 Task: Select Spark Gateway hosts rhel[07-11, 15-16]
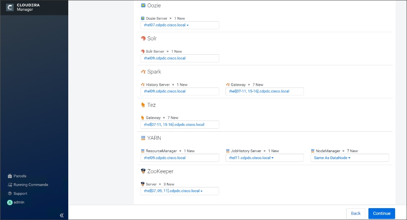tap(259, 91)
